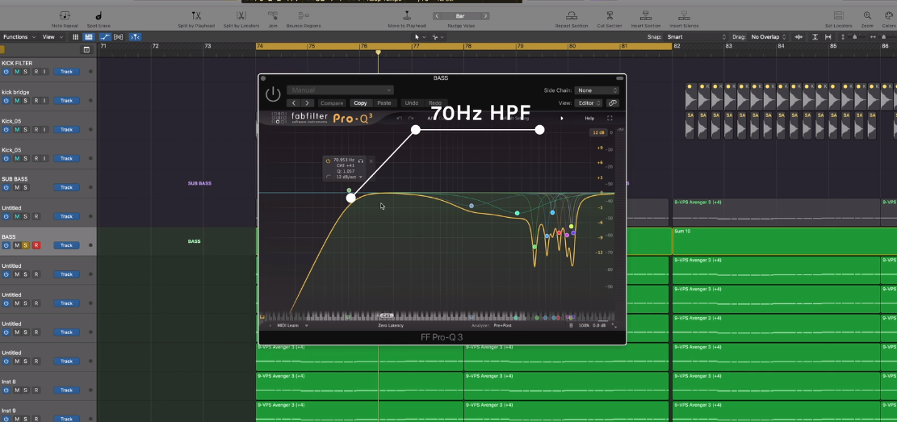Click the Bounce Regions icon

[x=304, y=16]
